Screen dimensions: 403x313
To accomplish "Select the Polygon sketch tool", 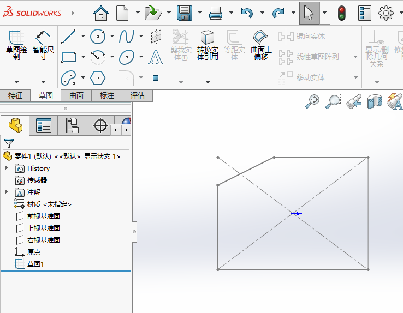I will click(x=98, y=77).
